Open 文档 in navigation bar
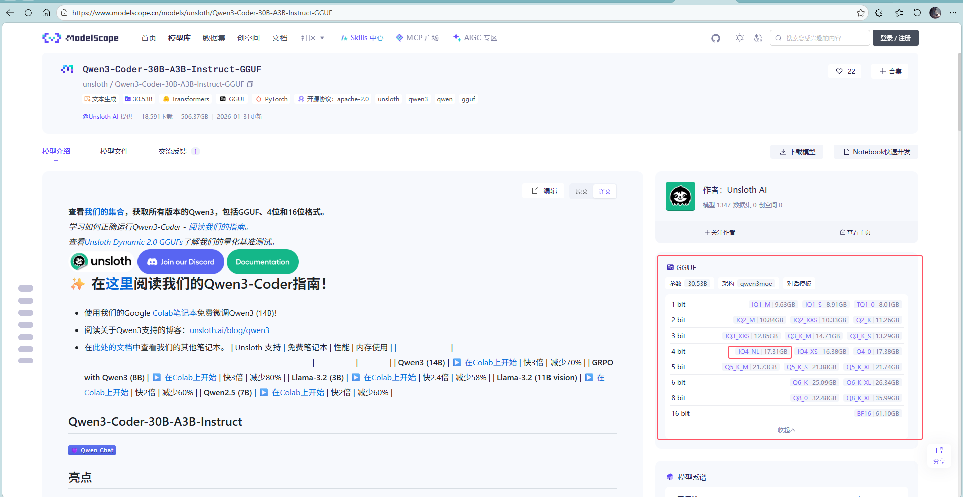Screen dimensions: 963x497 [x=280, y=38]
